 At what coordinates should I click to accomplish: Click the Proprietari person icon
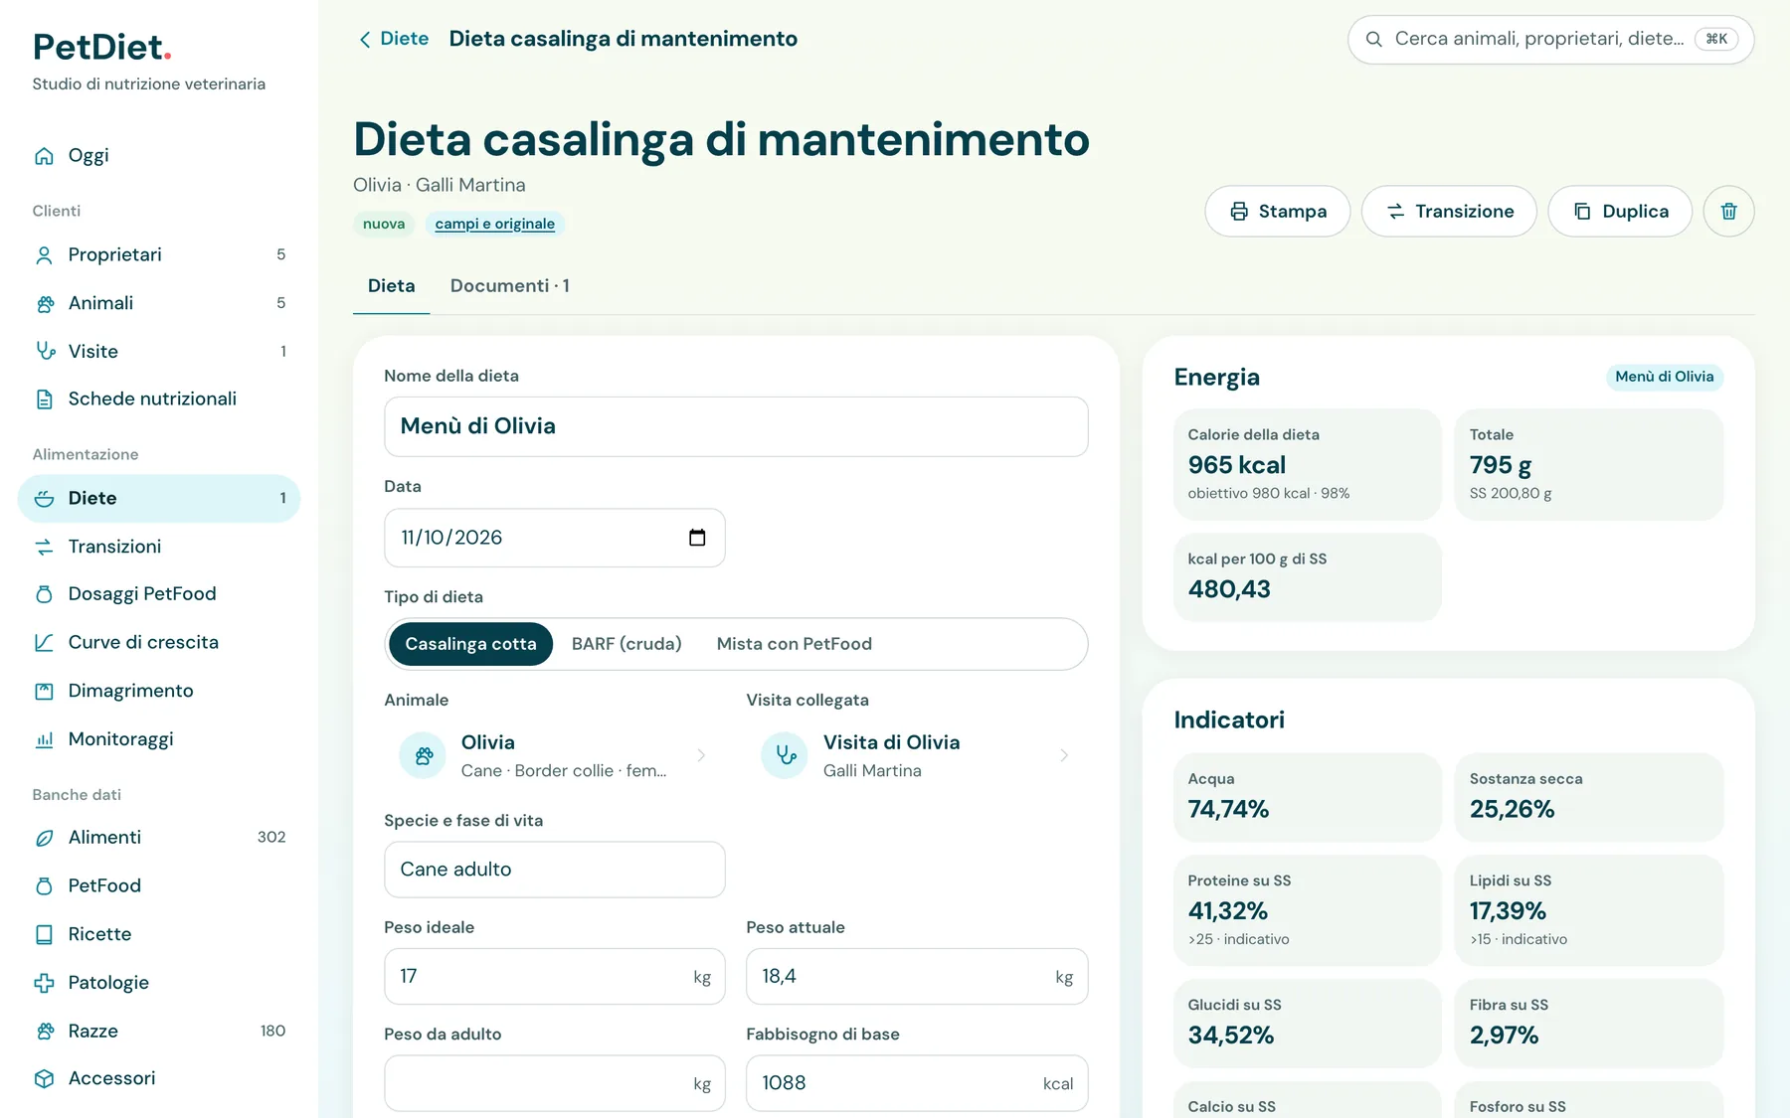click(x=44, y=255)
